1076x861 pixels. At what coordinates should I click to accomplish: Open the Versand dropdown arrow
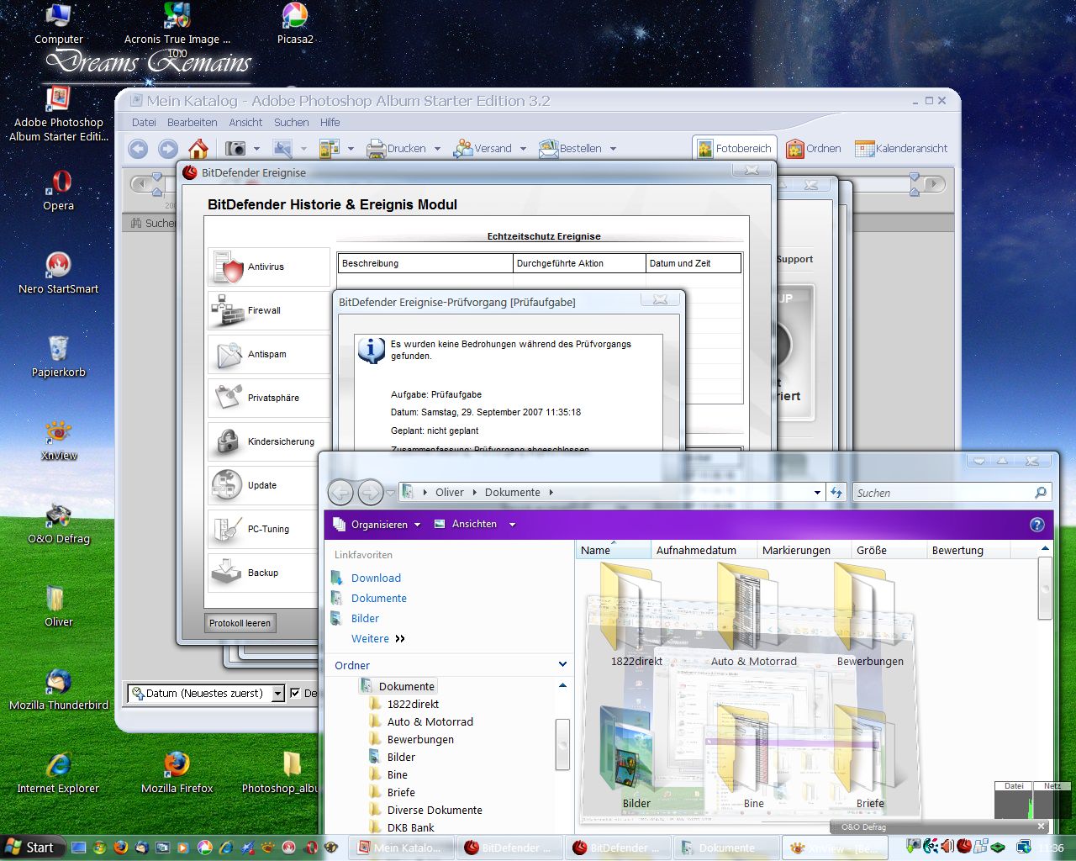tap(523, 149)
